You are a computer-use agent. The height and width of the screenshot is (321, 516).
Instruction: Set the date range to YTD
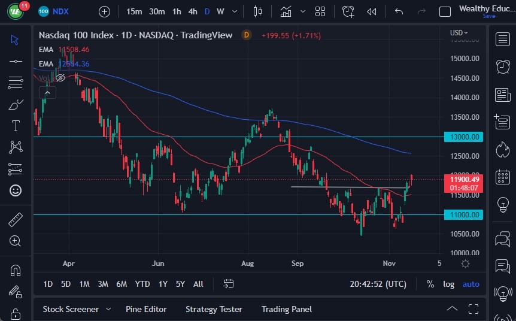click(142, 284)
